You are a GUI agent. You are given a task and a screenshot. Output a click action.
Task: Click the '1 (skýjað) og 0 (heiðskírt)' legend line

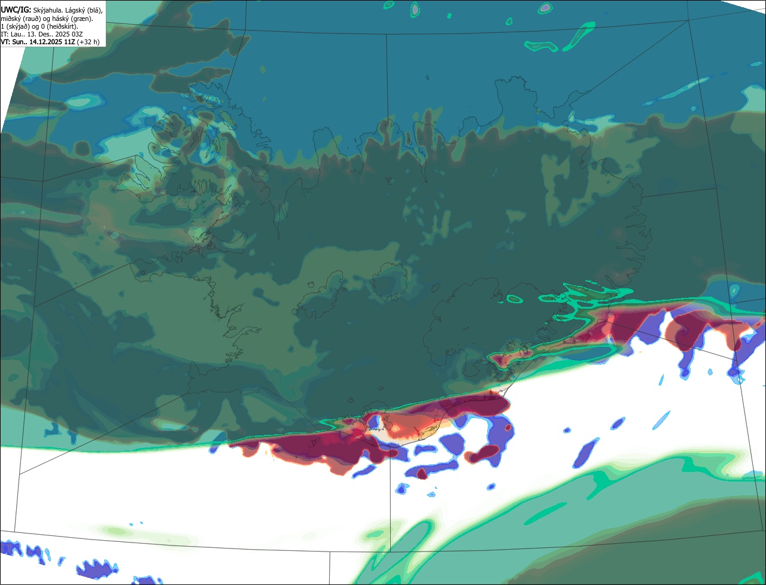pos(39,26)
